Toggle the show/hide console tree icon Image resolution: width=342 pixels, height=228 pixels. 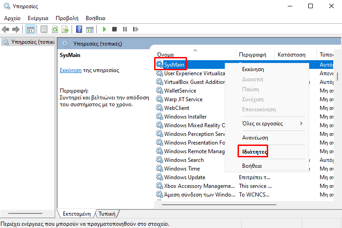click(30, 29)
